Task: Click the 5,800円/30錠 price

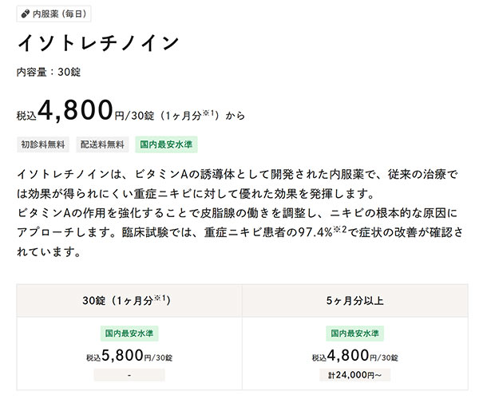Action: pyautogui.click(x=129, y=355)
